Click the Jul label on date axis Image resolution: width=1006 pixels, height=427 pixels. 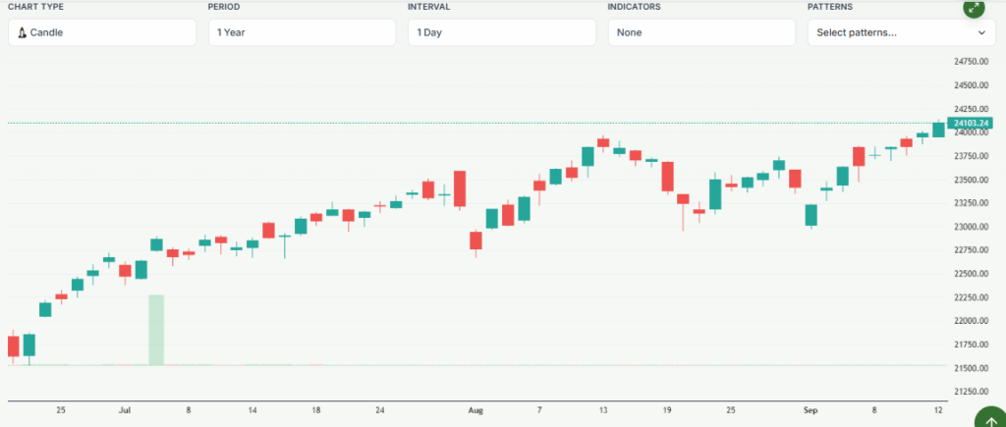[124, 410]
